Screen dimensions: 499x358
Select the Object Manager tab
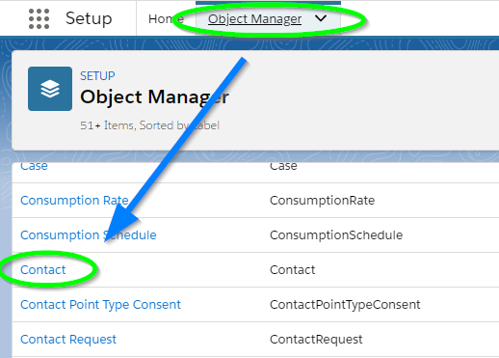[254, 19]
